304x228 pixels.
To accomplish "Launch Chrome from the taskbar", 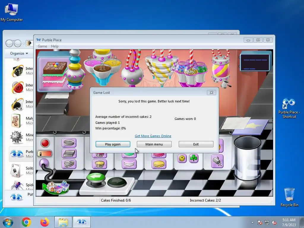I will [x=26, y=222].
